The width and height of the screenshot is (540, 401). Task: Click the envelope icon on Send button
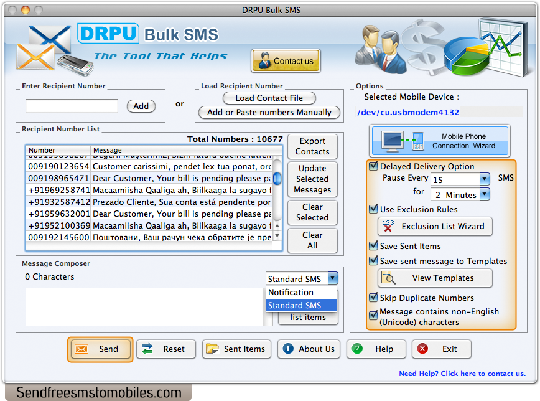pyautogui.click(x=81, y=349)
